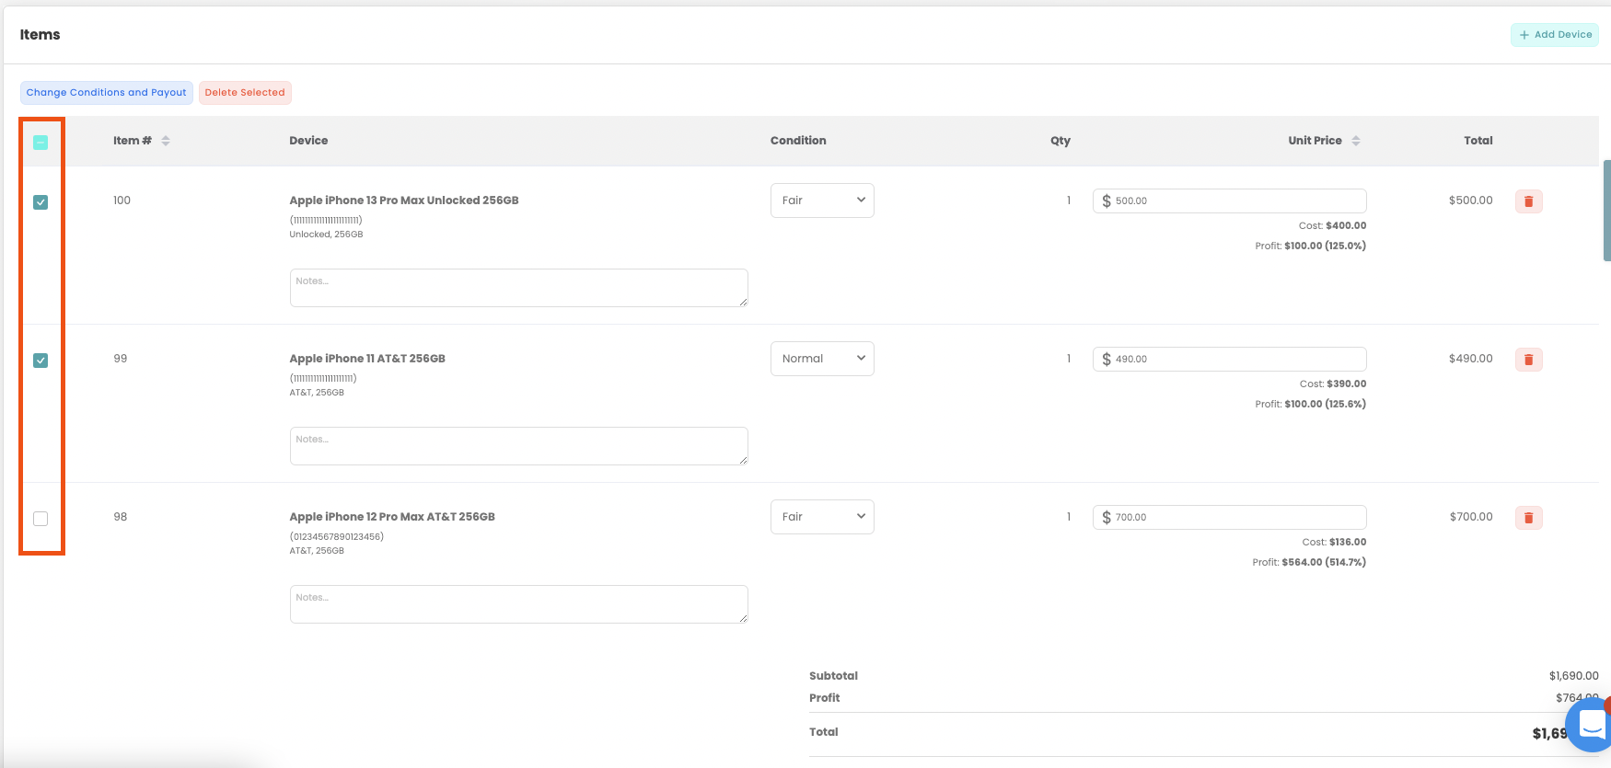Toggle the select-all header checkbox
The height and width of the screenshot is (768, 1611).
tap(41, 143)
